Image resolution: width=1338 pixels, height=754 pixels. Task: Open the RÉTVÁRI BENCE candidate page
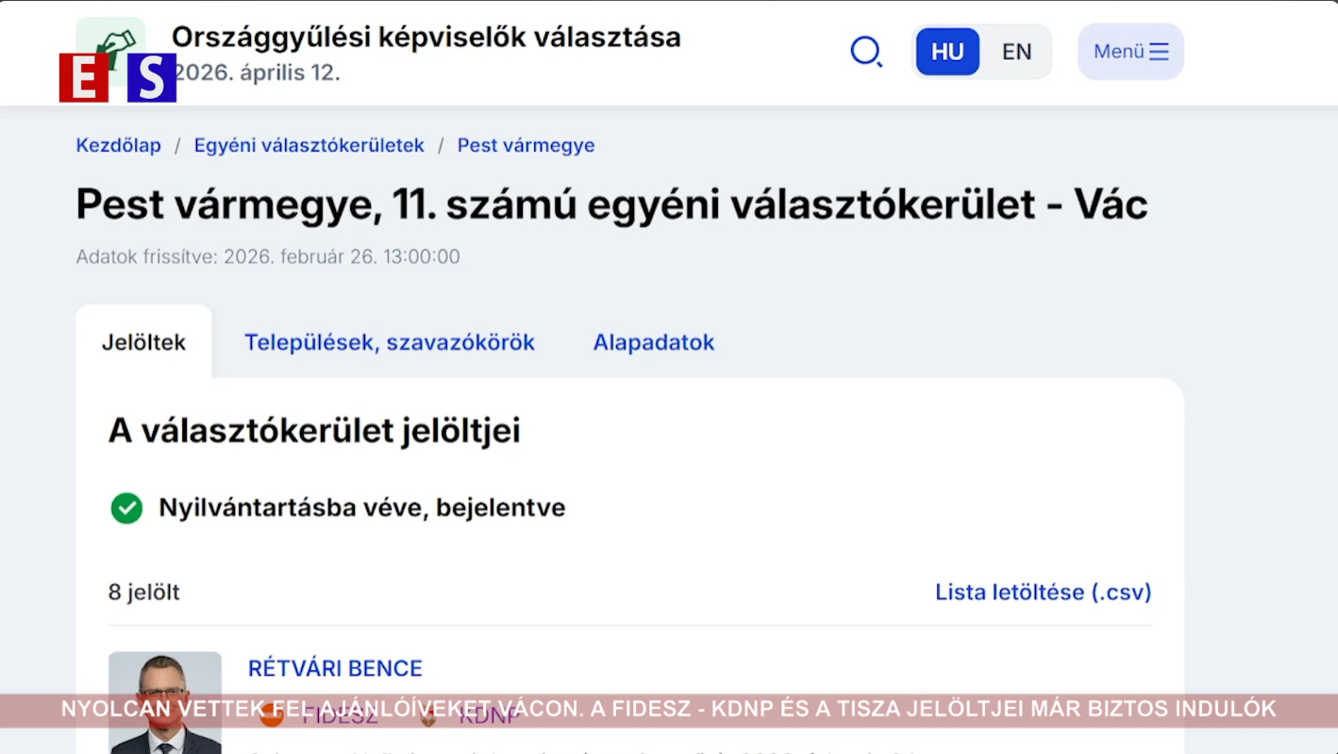point(335,668)
